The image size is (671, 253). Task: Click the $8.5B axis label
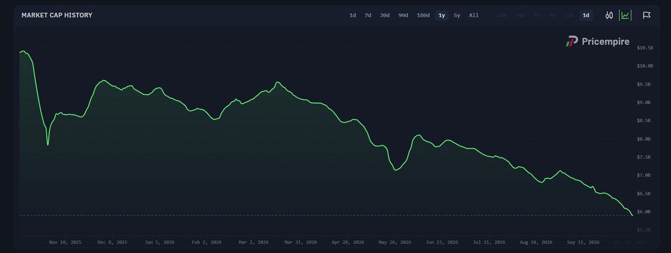(644, 121)
